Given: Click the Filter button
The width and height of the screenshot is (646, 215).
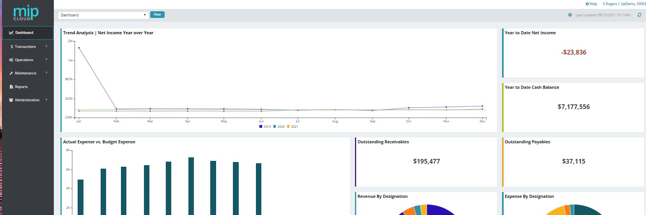Looking at the screenshot, I should click(157, 14).
